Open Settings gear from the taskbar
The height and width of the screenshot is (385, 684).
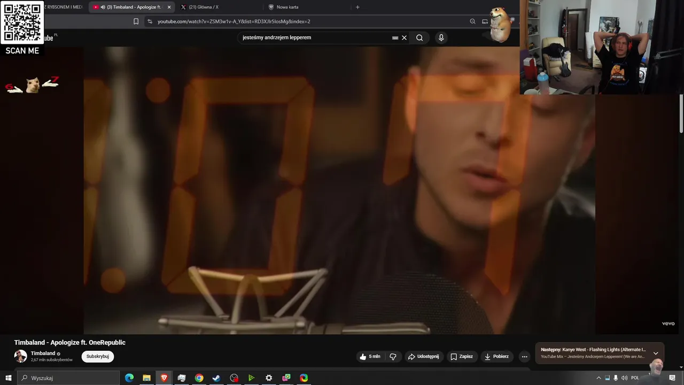point(269,378)
